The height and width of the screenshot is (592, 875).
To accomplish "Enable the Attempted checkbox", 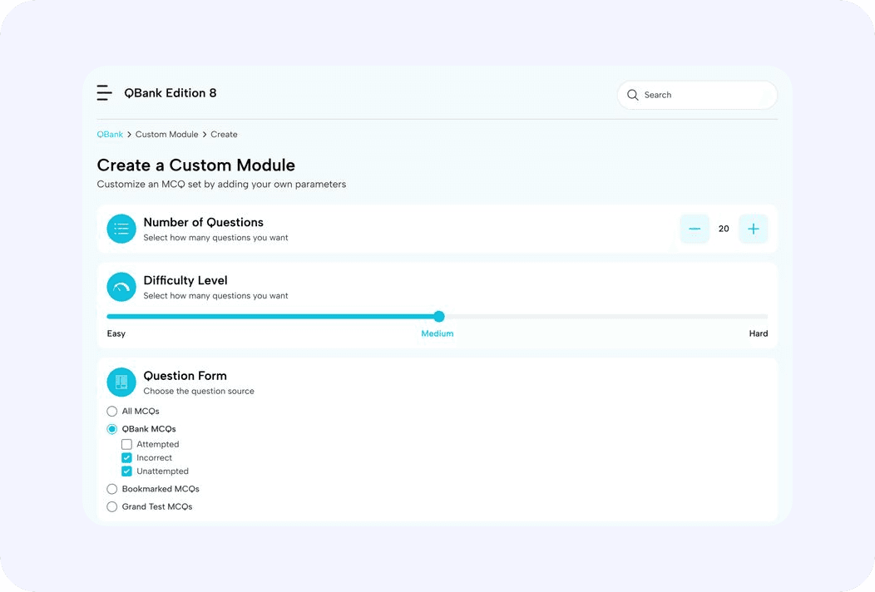I will (x=126, y=444).
